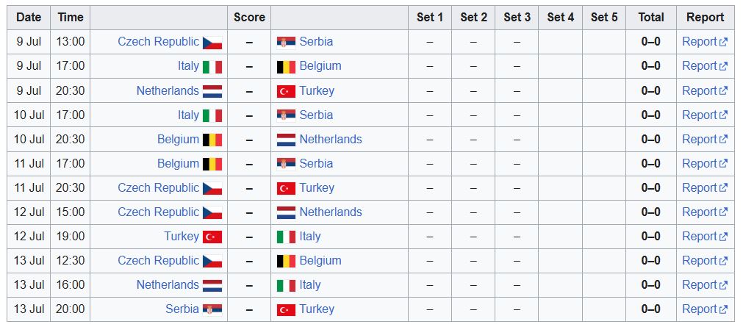
Task: Click the Czech Republic flag in 9 Jul 13:00 row
Action: point(212,43)
